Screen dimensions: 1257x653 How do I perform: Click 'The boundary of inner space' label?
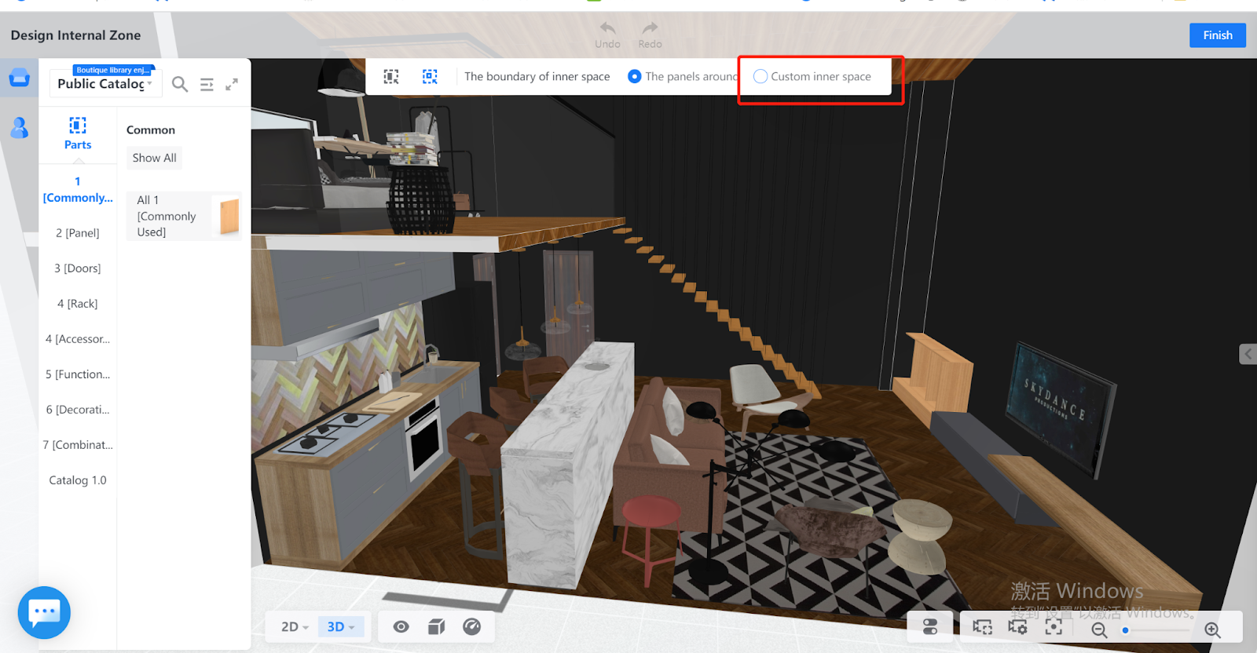pos(537,76)
